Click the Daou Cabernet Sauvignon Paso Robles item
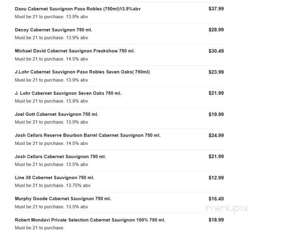298x241 pixels. tap(77, 9)
